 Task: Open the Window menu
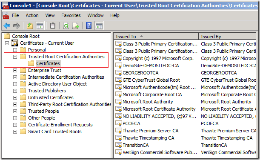click(95, 15)
